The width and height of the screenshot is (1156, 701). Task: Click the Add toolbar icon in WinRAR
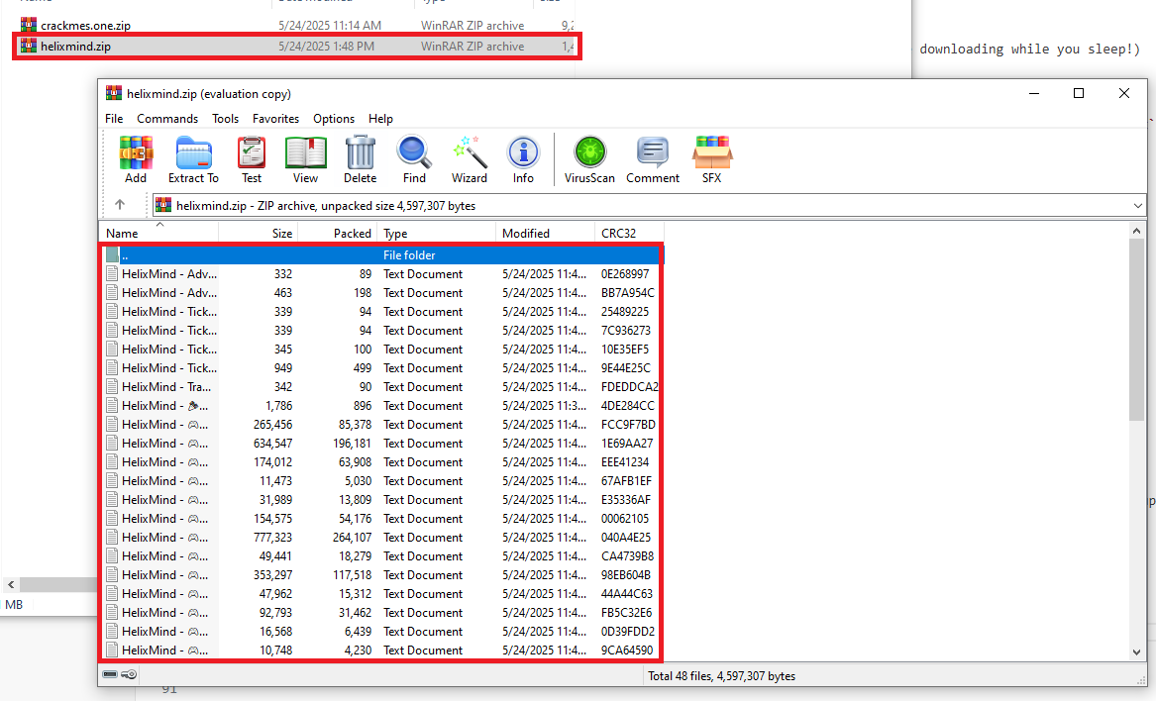coord(136,159)
